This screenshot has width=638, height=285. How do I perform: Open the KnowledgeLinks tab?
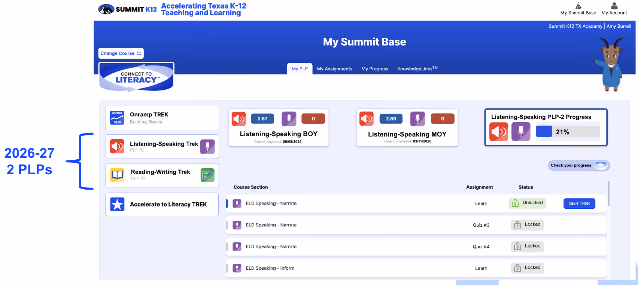pos(417,68)
